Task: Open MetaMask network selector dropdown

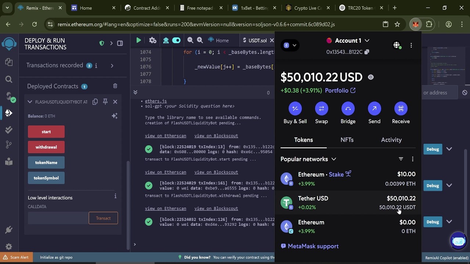Action: pos(290,45)
